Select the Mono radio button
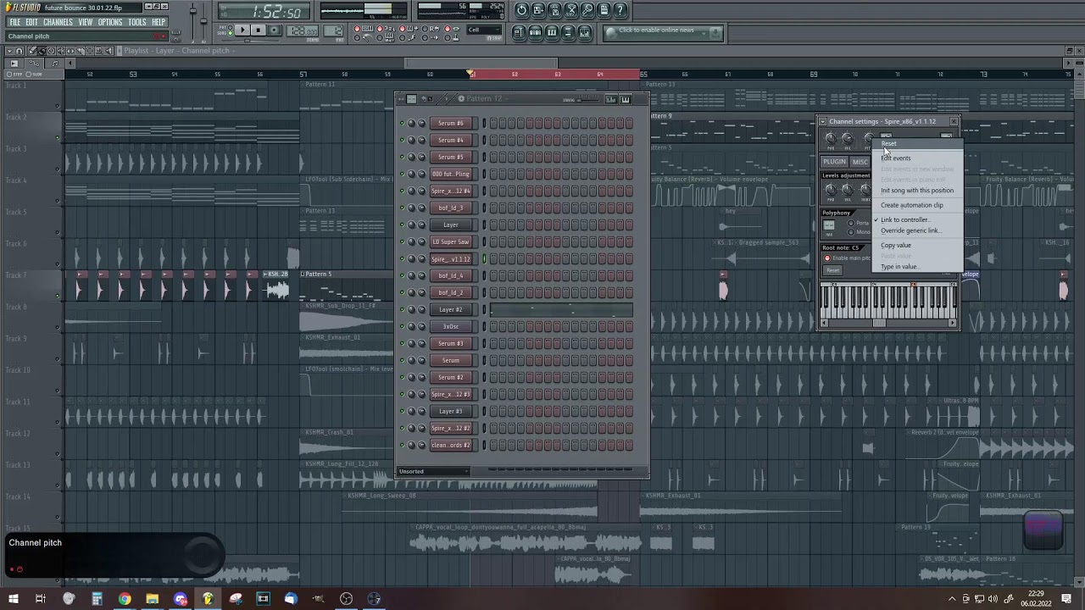Image resolution: width=1085 pixels, height=610 pixels. click(x=851, y=232)
